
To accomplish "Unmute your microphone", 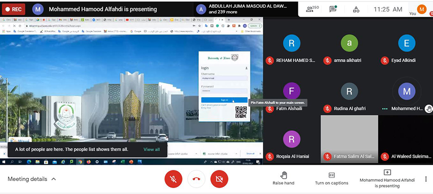I will point(173,179).
